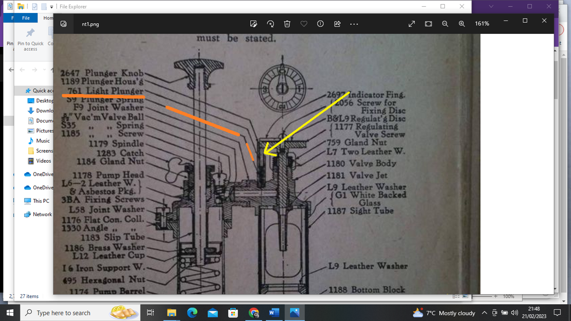Click the battery status tray icon
Image resolution: width=571 pixels, height=321 pixels.
(505, 313)
